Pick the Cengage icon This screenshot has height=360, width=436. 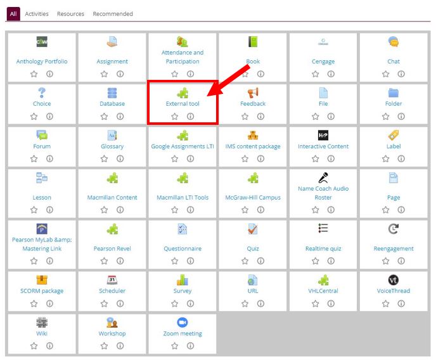point(323,42)
